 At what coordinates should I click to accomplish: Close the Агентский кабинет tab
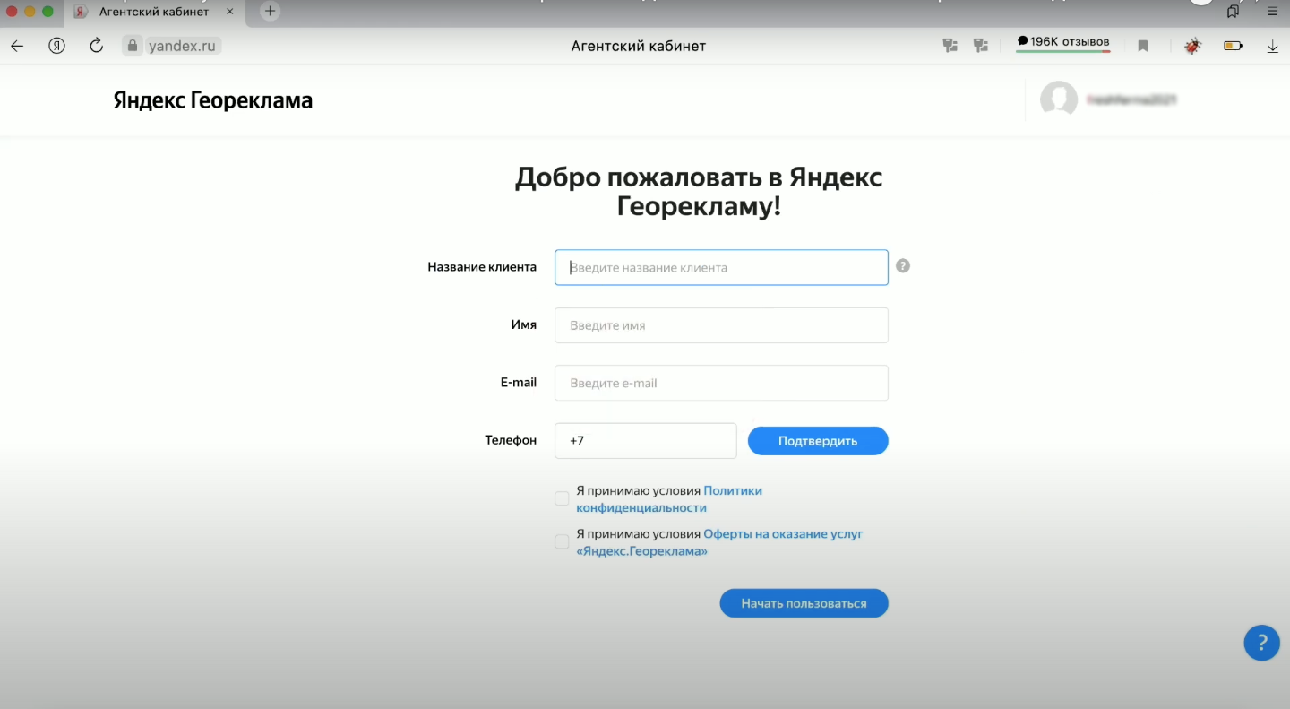tap(231, 12)
